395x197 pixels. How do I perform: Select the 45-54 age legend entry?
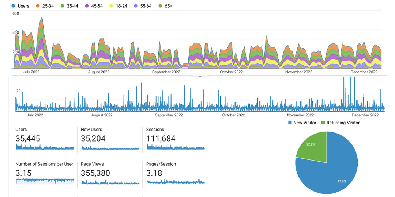94,6
